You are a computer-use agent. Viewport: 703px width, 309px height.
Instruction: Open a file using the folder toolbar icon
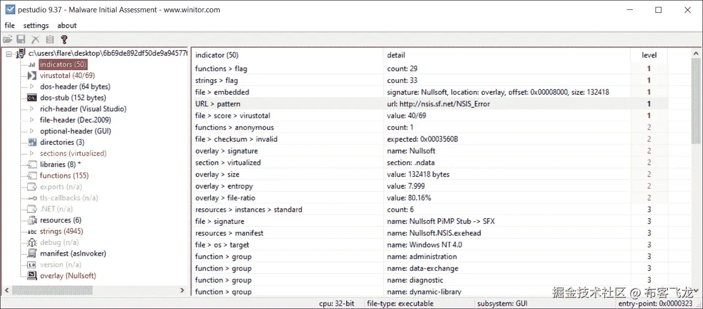pyautogui.click(x=8, y=39)
